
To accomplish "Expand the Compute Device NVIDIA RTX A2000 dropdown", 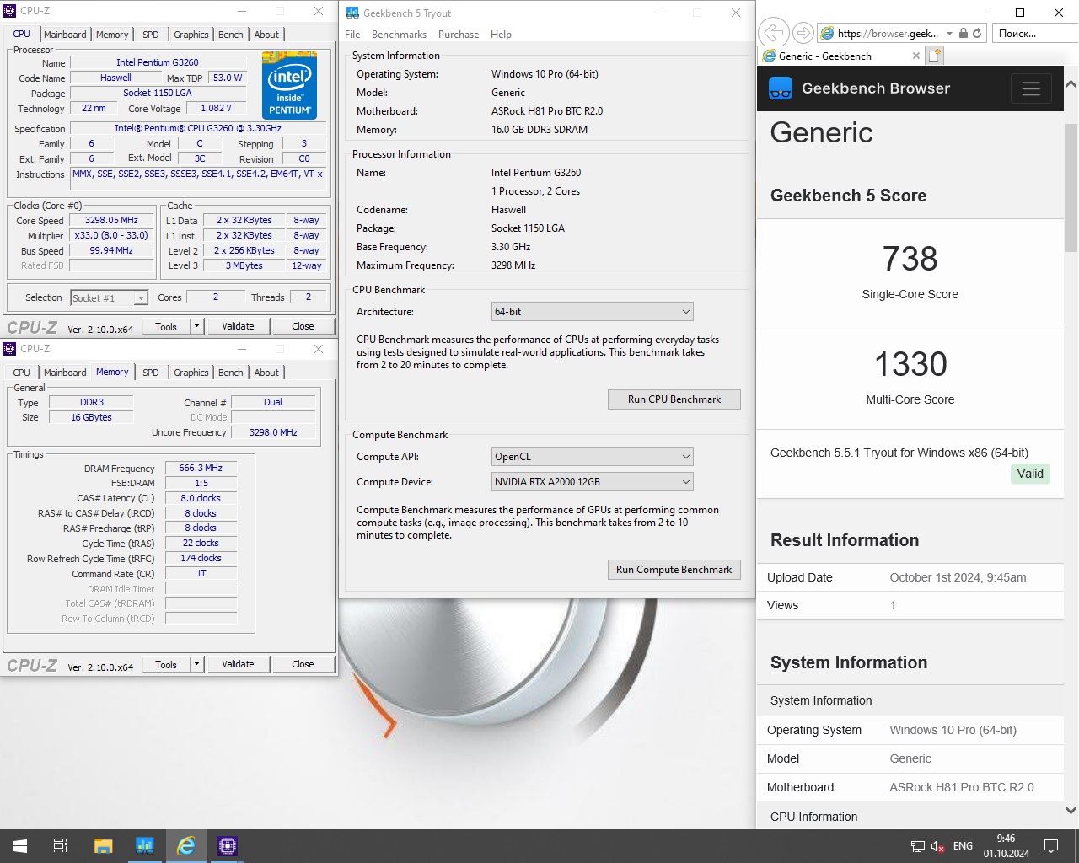I will tap(685, 482).
